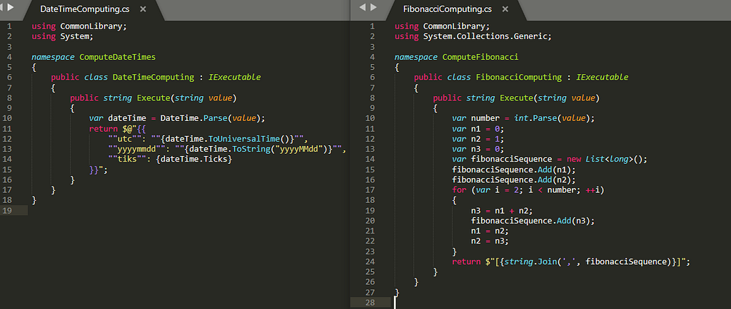Switch to the FibonacciComputing.cs tab

448,9
